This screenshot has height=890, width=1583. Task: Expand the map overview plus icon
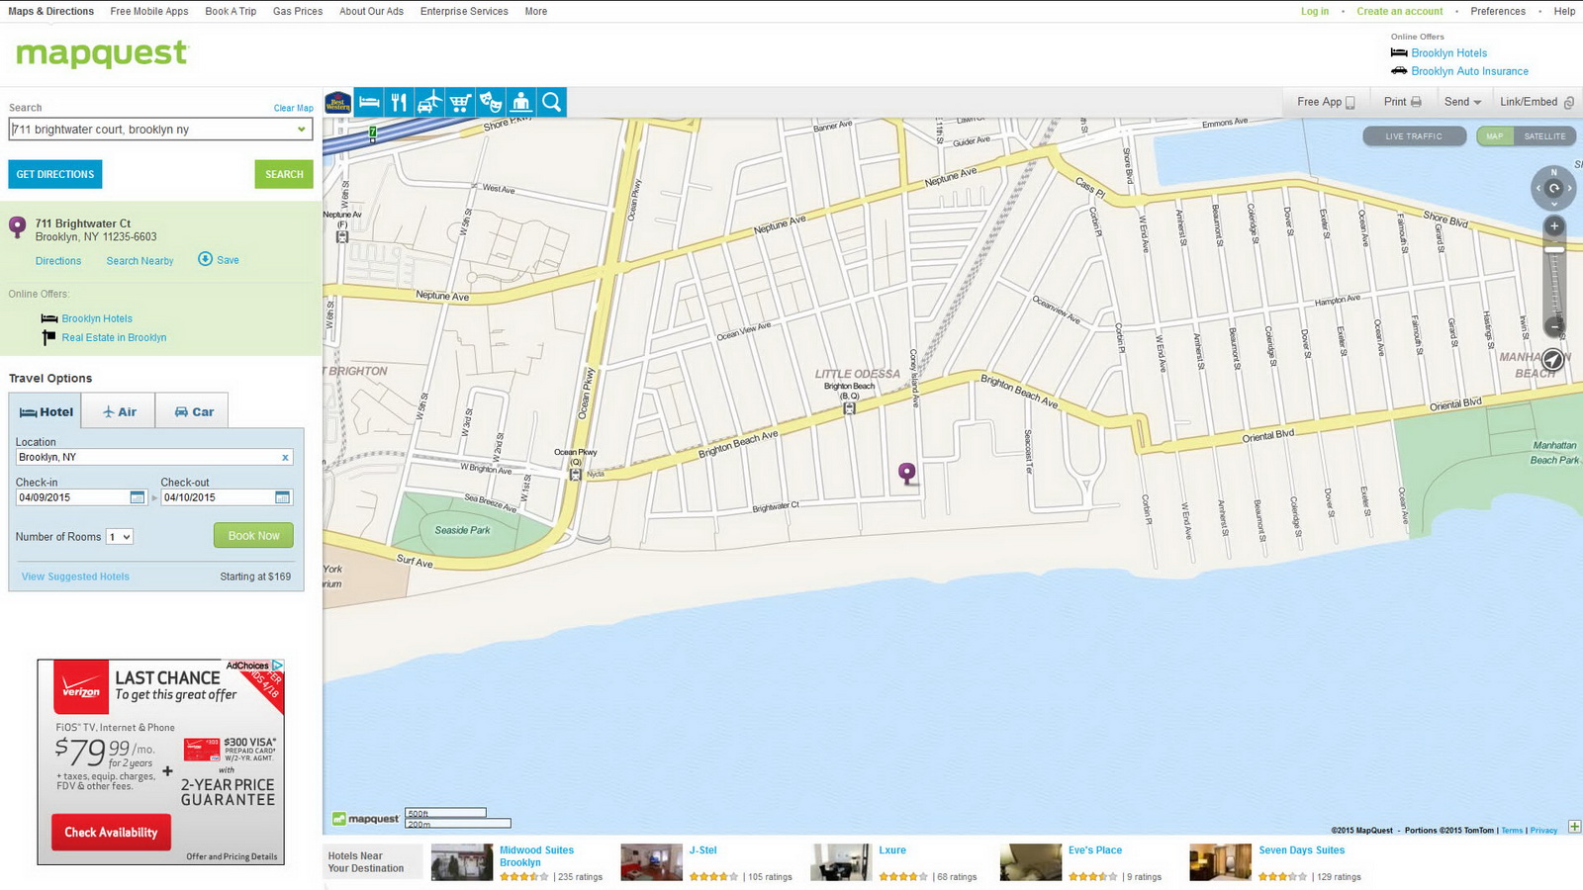coord(1574,827)
